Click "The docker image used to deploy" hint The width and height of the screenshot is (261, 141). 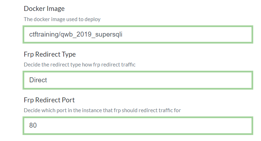(62, 19)
